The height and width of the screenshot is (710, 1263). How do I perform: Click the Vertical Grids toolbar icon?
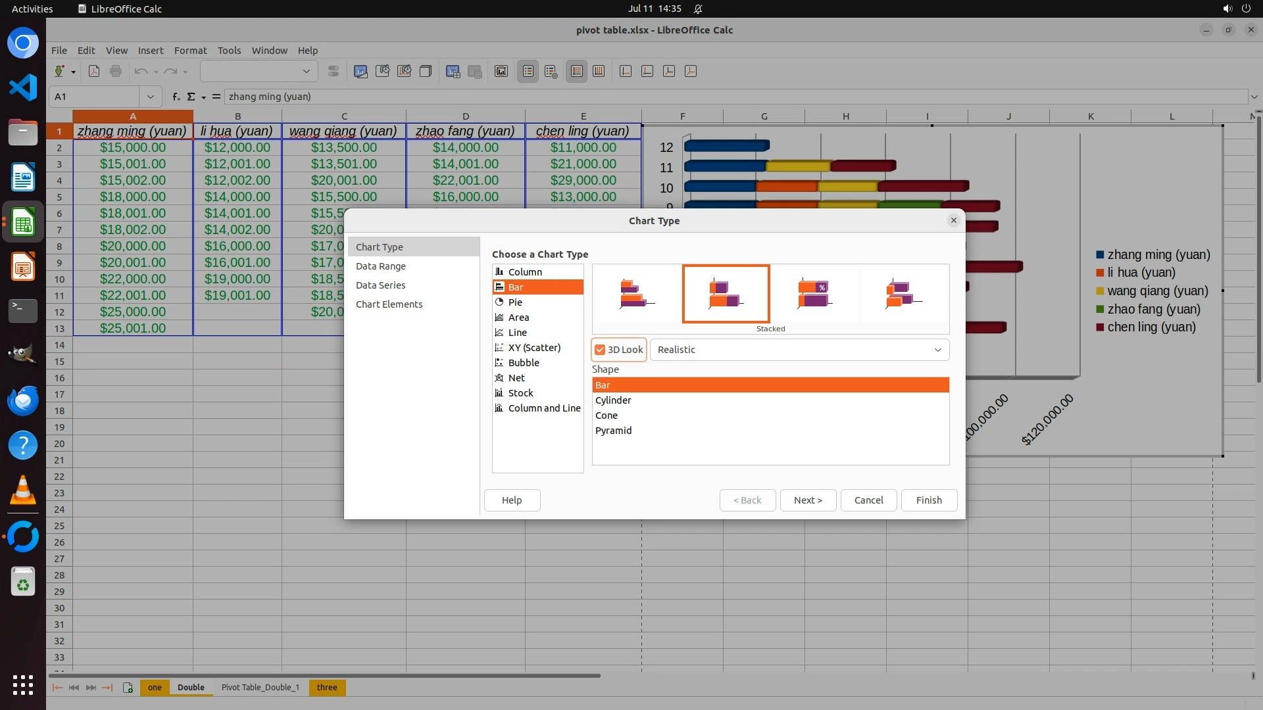599,72
